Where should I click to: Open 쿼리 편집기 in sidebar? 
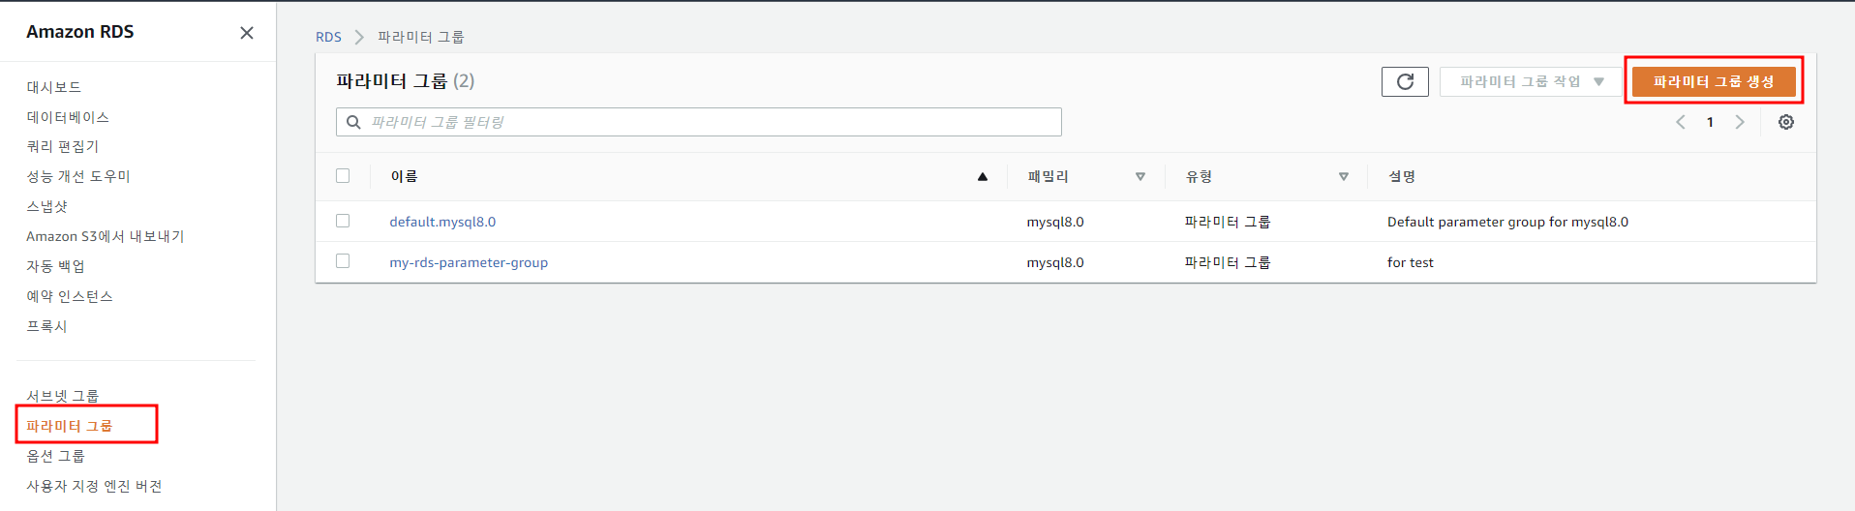(63, 146)
